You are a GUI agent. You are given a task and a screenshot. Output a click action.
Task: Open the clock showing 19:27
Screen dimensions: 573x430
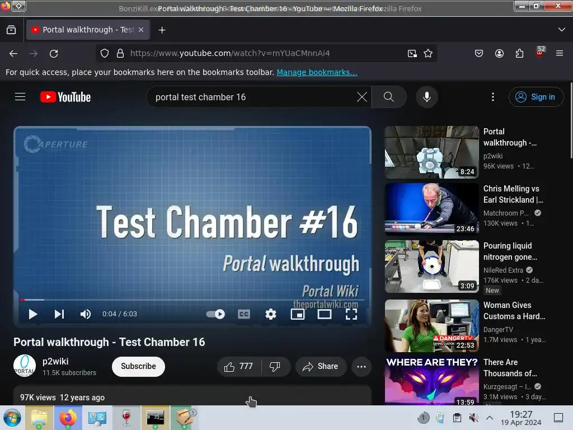[x=521, y=418]
